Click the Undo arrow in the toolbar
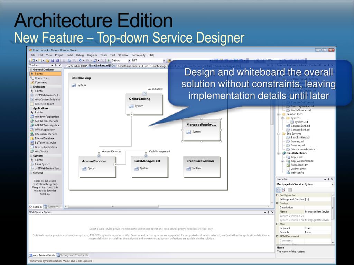This screenshot has width=354, height=265. [80, 61]
